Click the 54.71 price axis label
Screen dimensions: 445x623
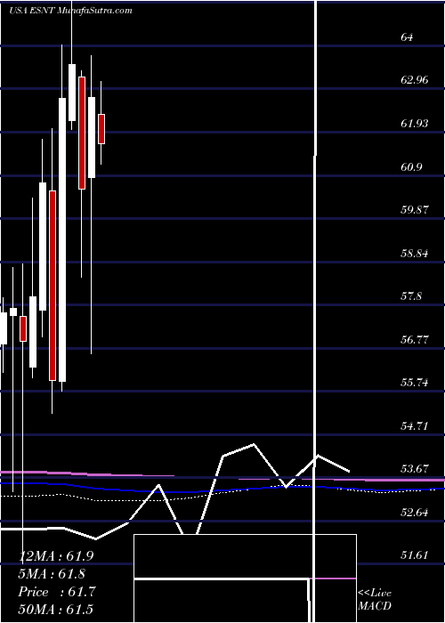click(x=415, y=426)
